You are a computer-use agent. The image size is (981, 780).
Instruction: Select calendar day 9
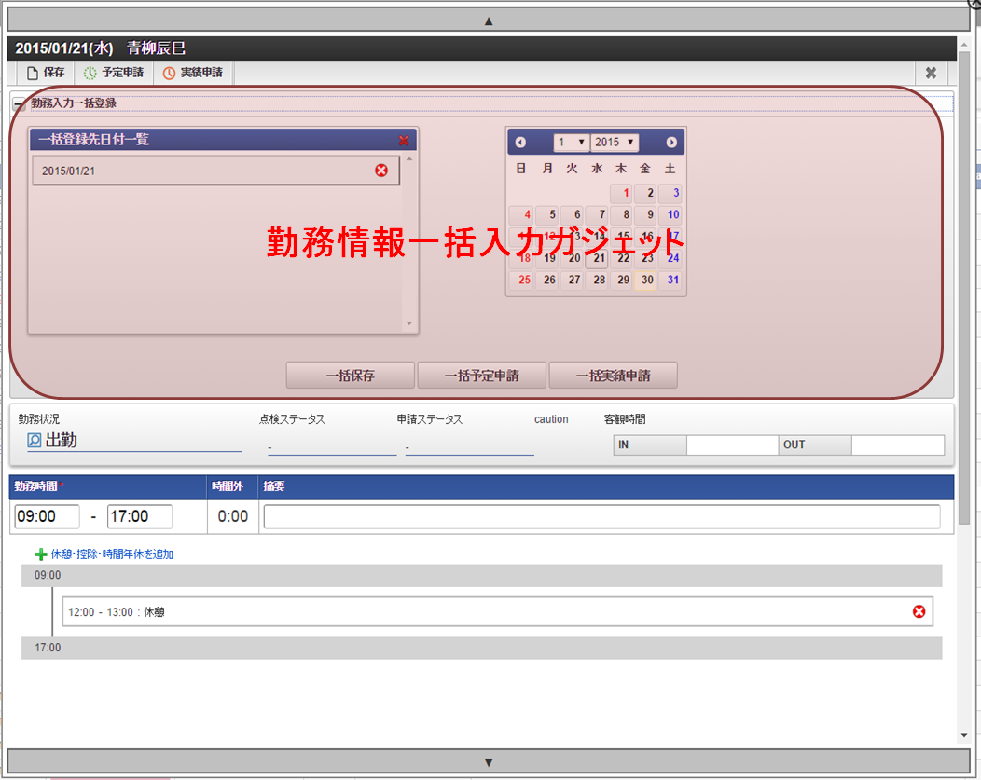coord(645,215)
